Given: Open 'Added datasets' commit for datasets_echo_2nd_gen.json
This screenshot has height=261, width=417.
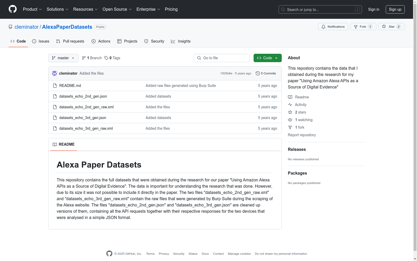Looking at the screenshot, I should (x=158, y=96).
